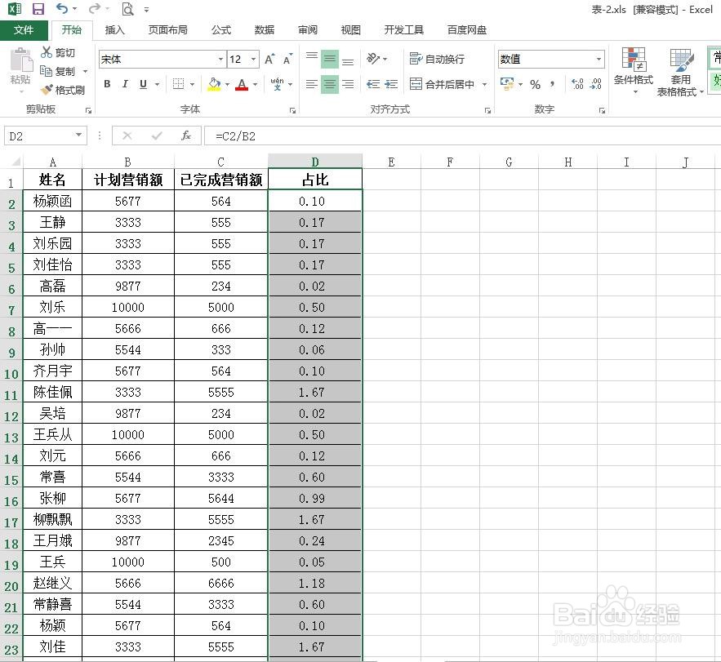Image resolution: width=721 pixels, height=662 pixels.
Task: Select row 11 header
Action: tap(11, 392)
